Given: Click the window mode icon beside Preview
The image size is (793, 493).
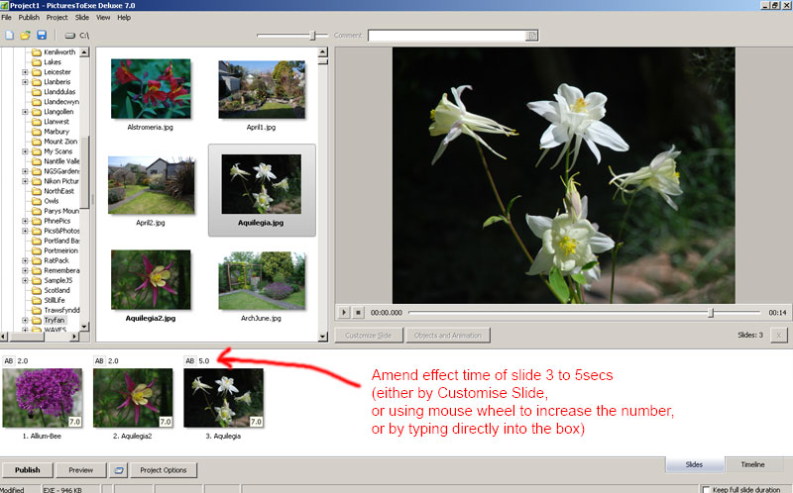Looking at the screenshot, I should pyautogui.click(x=120, y=470).
